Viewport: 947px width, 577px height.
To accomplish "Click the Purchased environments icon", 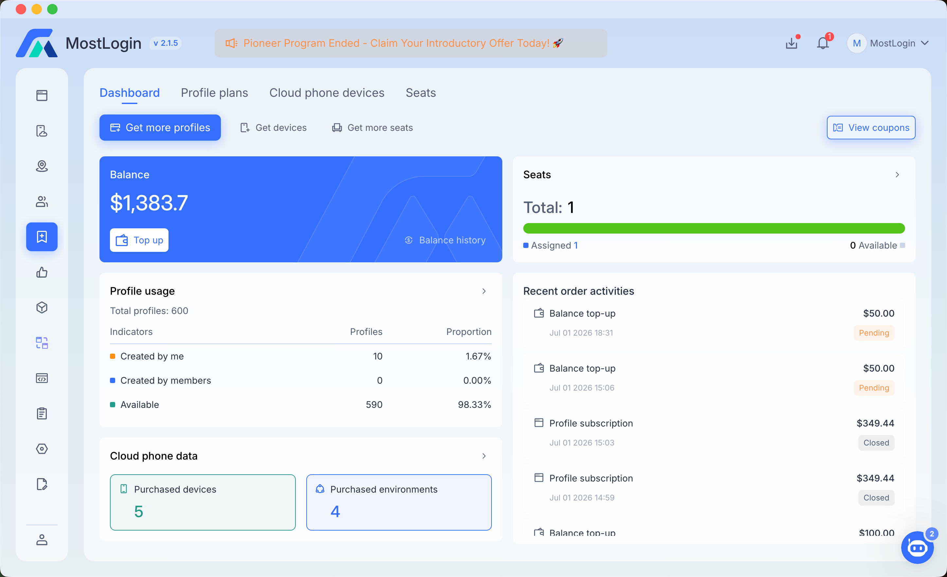I will point(320,489).
